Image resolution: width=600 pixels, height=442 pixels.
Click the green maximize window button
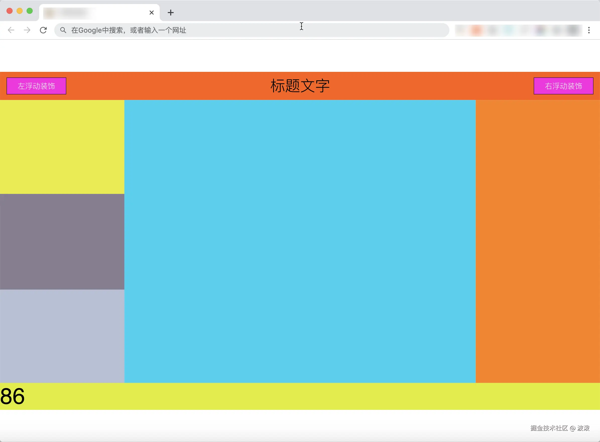coord(30,11)
